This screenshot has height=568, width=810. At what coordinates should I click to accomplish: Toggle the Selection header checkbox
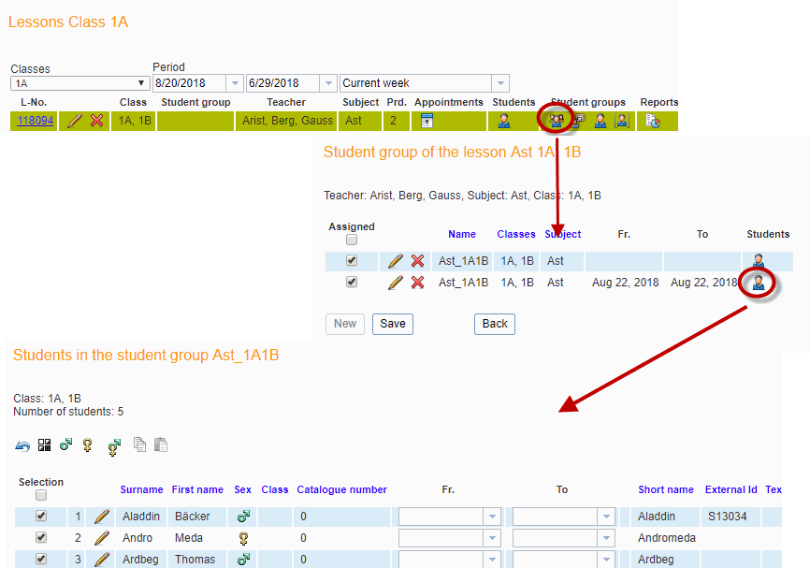coord(41,495)
